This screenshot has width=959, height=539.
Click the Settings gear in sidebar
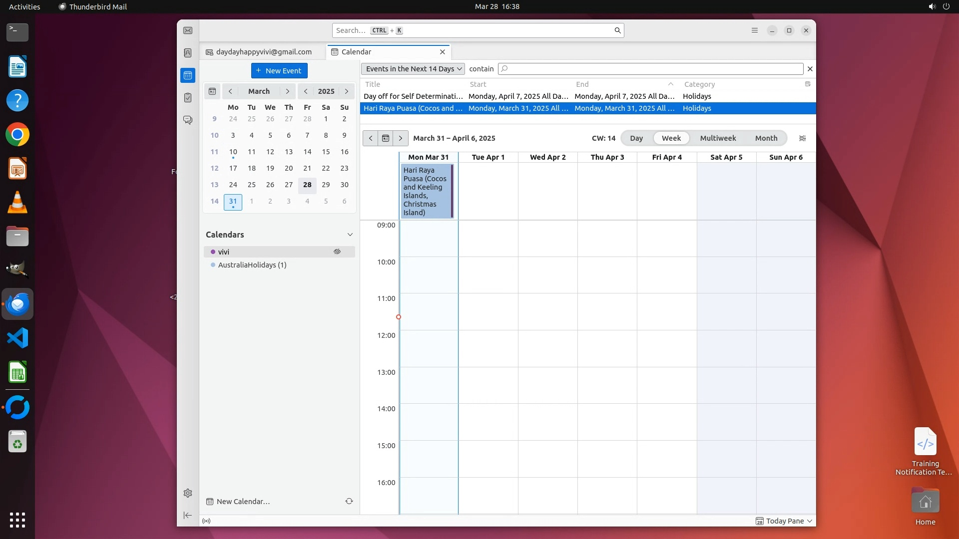pyautogui.click(x=188, y=493)
